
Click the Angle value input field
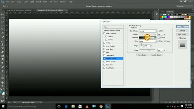(148, 46)
